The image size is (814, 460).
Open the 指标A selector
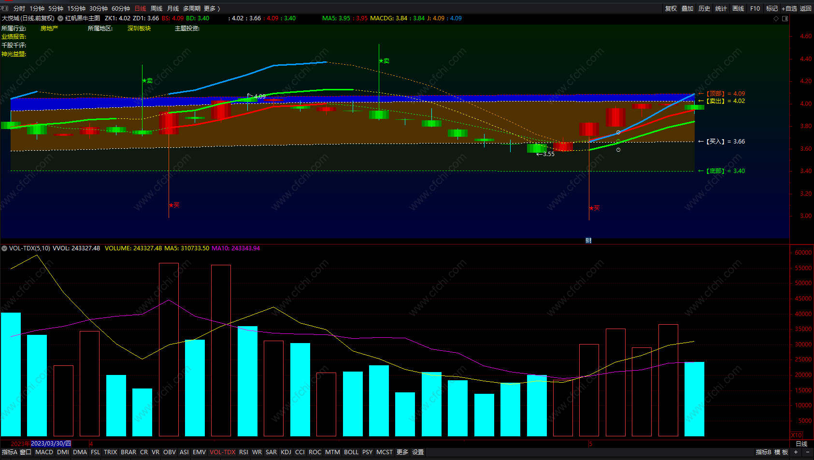click(9, 452)
